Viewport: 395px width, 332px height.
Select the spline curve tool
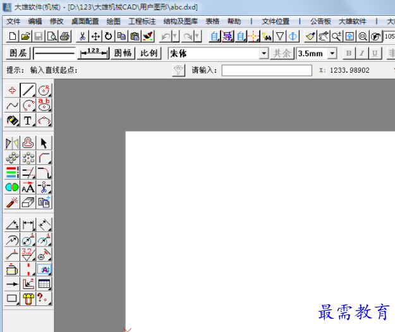(12, 106)
